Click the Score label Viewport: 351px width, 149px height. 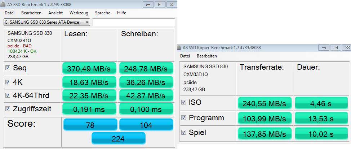pyautogui.click(x=22, y=124)
